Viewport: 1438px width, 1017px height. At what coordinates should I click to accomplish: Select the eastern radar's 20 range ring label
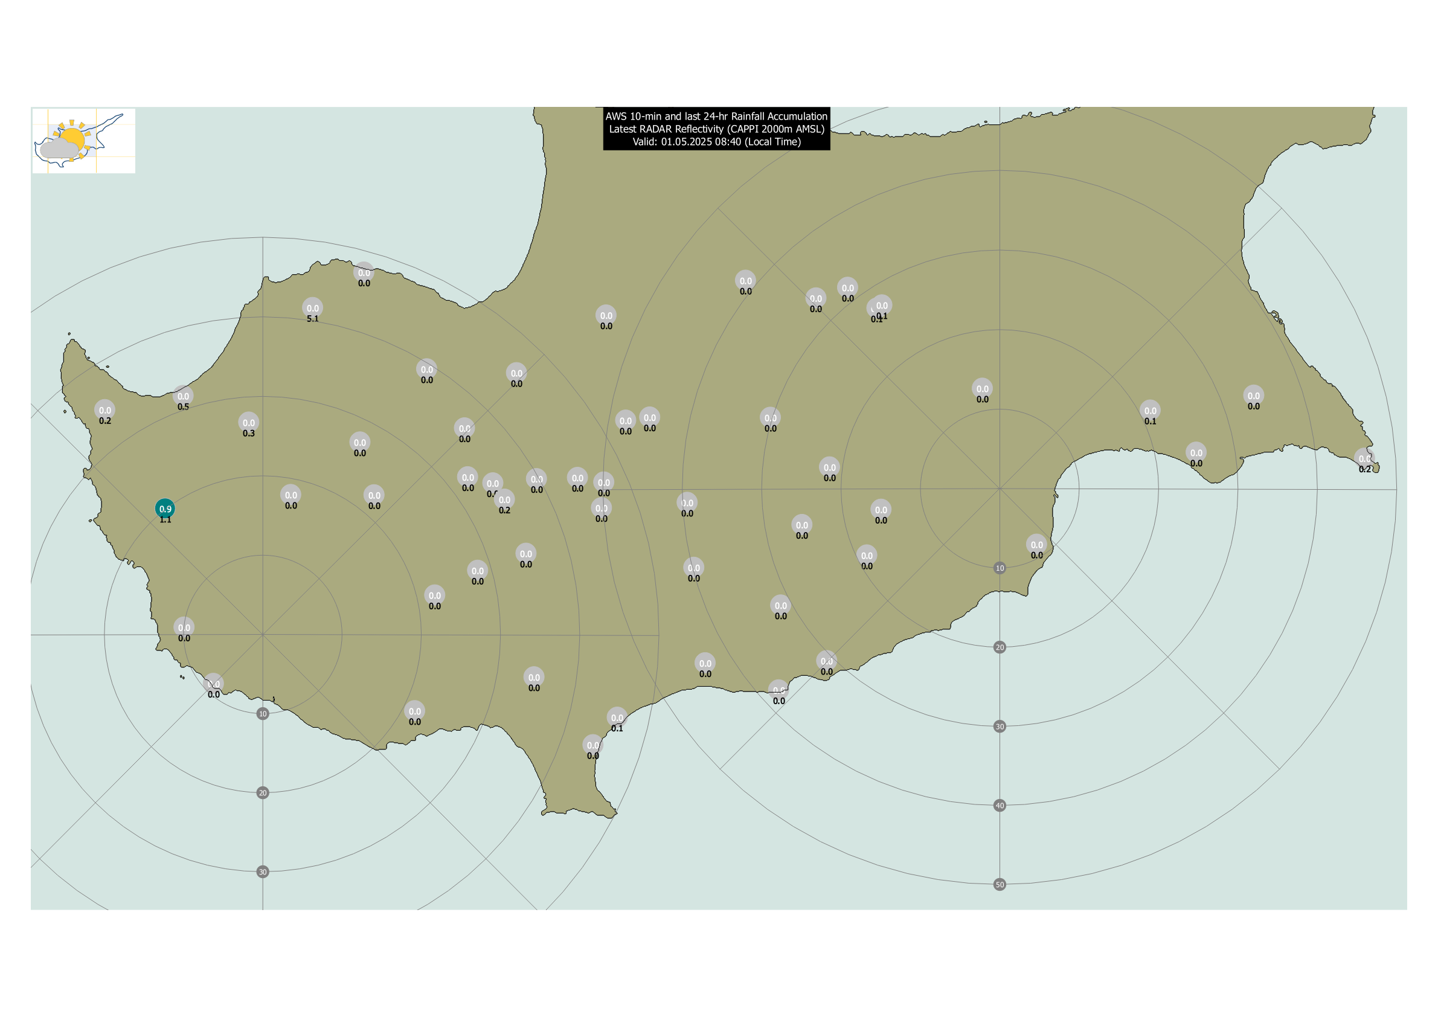click(1000, 647)
